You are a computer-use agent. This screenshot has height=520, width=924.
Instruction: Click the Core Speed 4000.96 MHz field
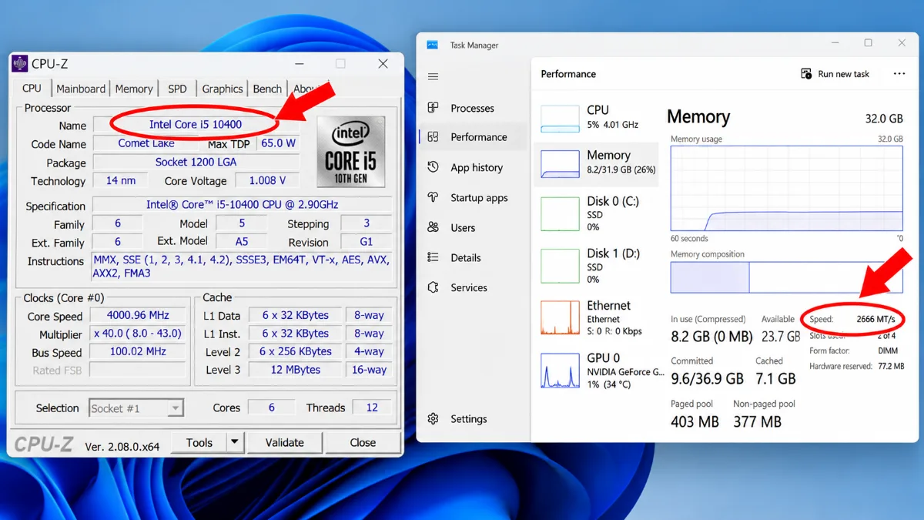[x=139, y=315]
